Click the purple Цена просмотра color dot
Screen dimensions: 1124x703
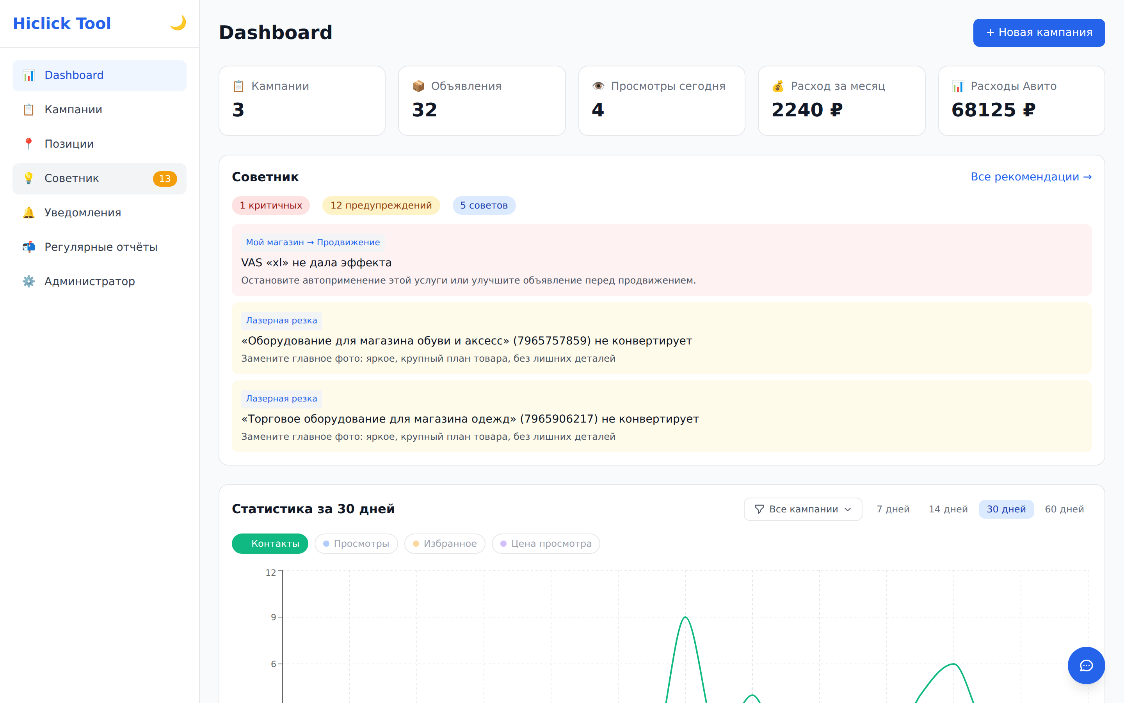tap(503, 544)
